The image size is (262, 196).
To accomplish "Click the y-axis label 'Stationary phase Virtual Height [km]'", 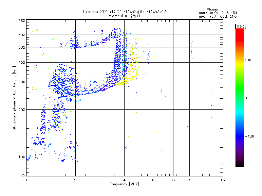I will 14,98.
